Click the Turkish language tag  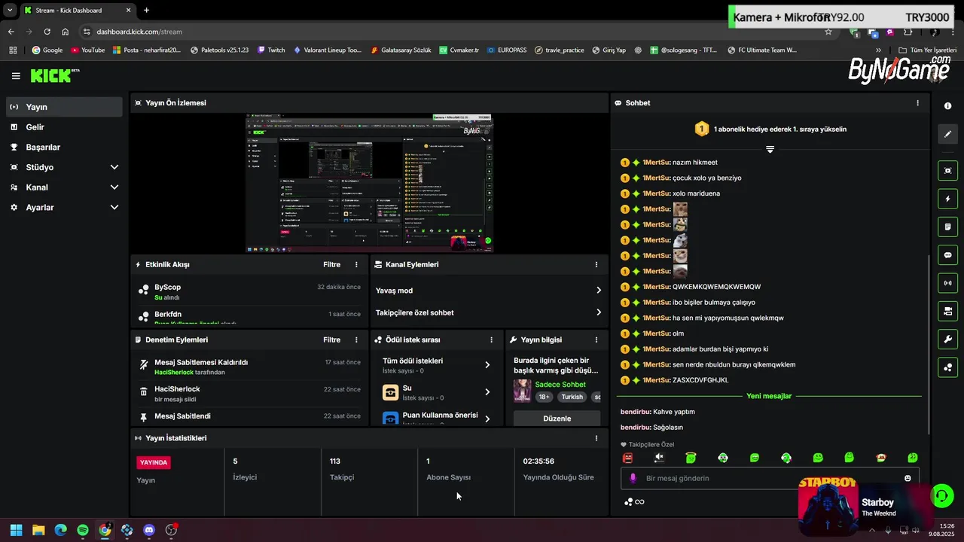pyautogui.click(x=572, y=397)
